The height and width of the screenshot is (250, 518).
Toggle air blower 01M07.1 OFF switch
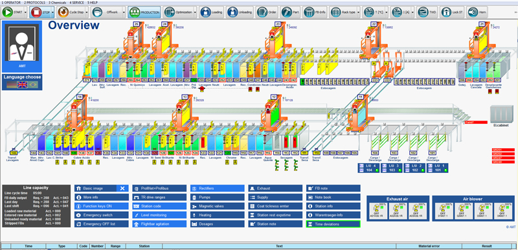(443, 210)
